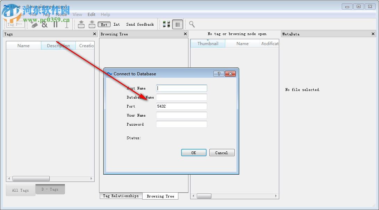
Task: Open the Edit menu
Action: [91, 15]
